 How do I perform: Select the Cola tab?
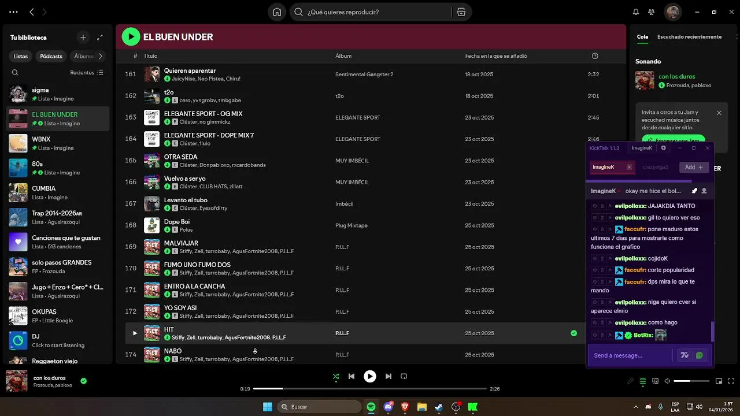pos(643,37)
